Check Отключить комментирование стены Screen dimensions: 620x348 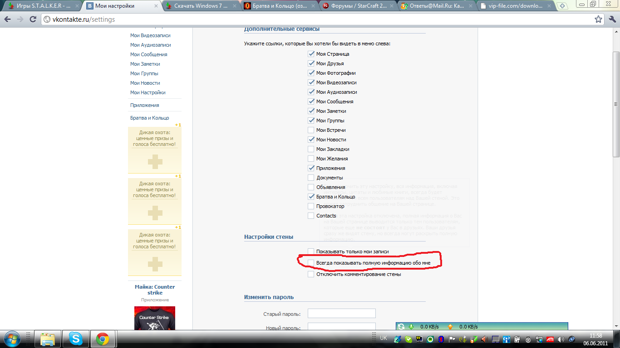coord(311,274)
